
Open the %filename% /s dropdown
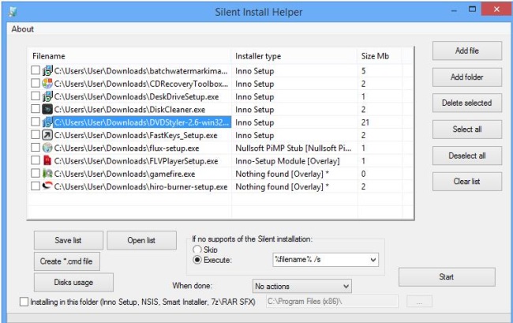tap(325, 260)
